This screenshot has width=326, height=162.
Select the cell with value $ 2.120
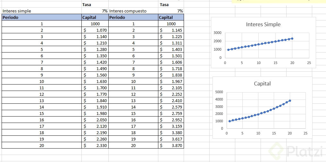(x=95, y=126)
